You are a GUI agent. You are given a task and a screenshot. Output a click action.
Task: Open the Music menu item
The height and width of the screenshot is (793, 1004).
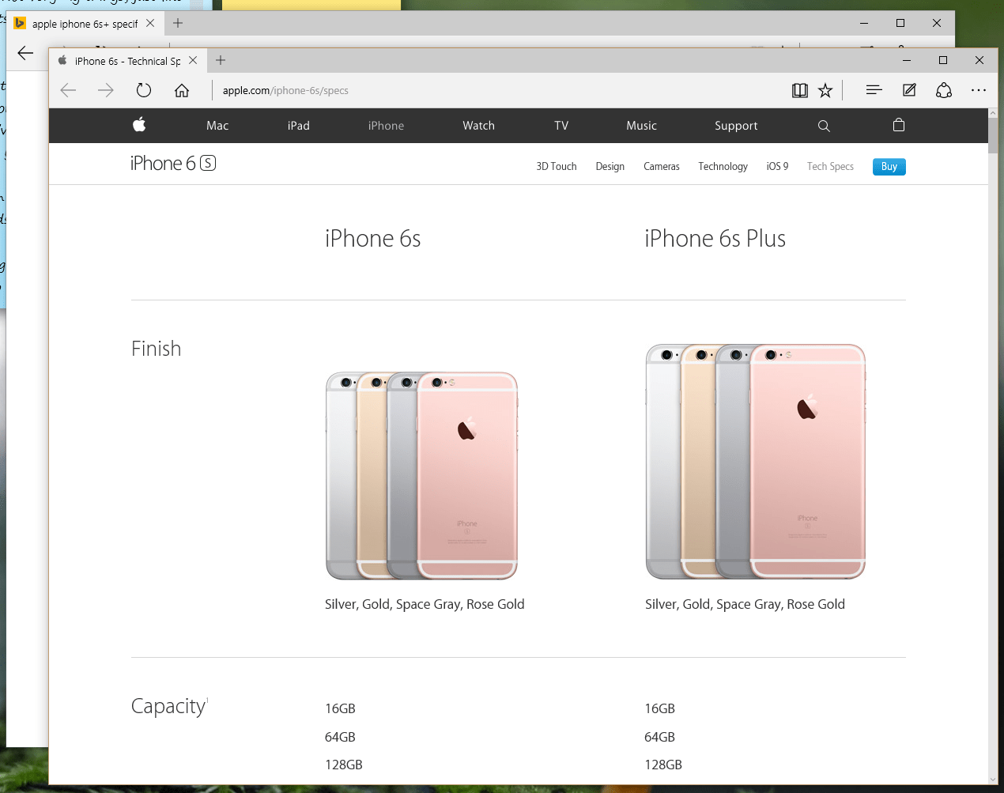[641, 126]
